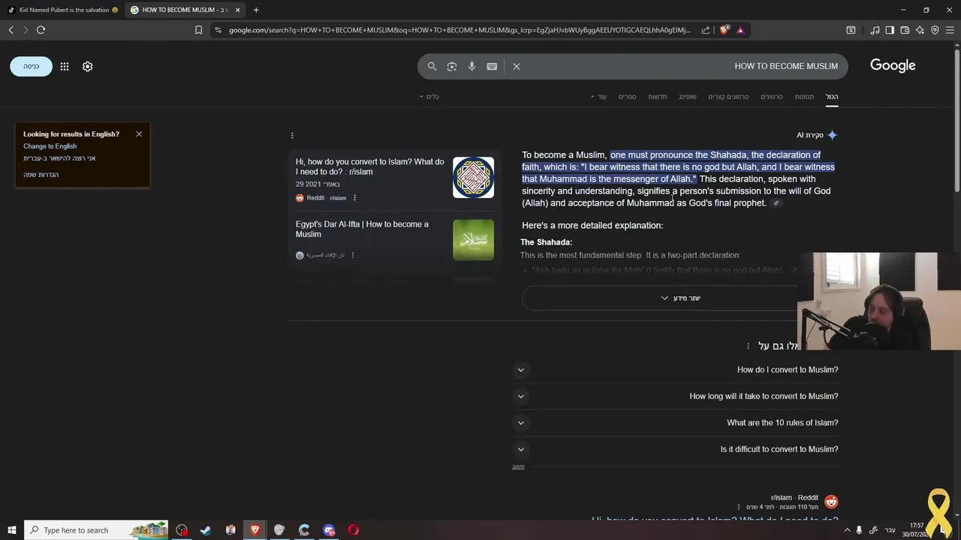This screenshot has width=961, height=540.
Task: Switch to the 'סרטונים' videos tab
Action: pos(772,97)
